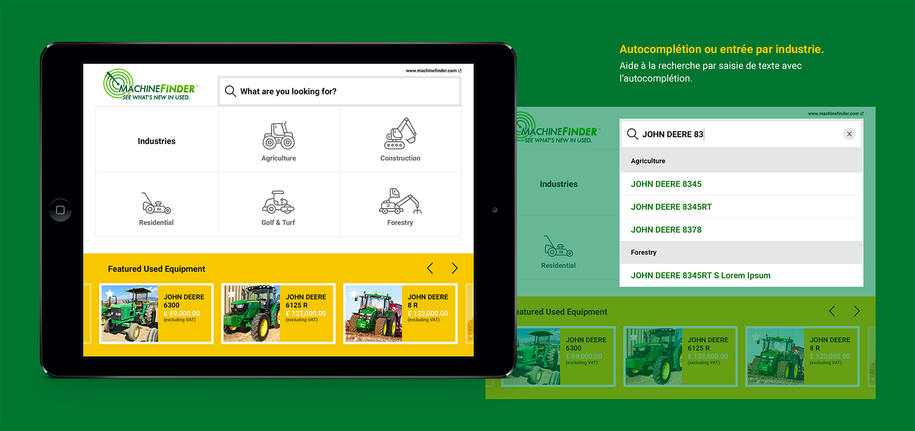Click the Industries label in overlay panel
The height and width of the screenshot is (431, 915).
coord(559,184)
